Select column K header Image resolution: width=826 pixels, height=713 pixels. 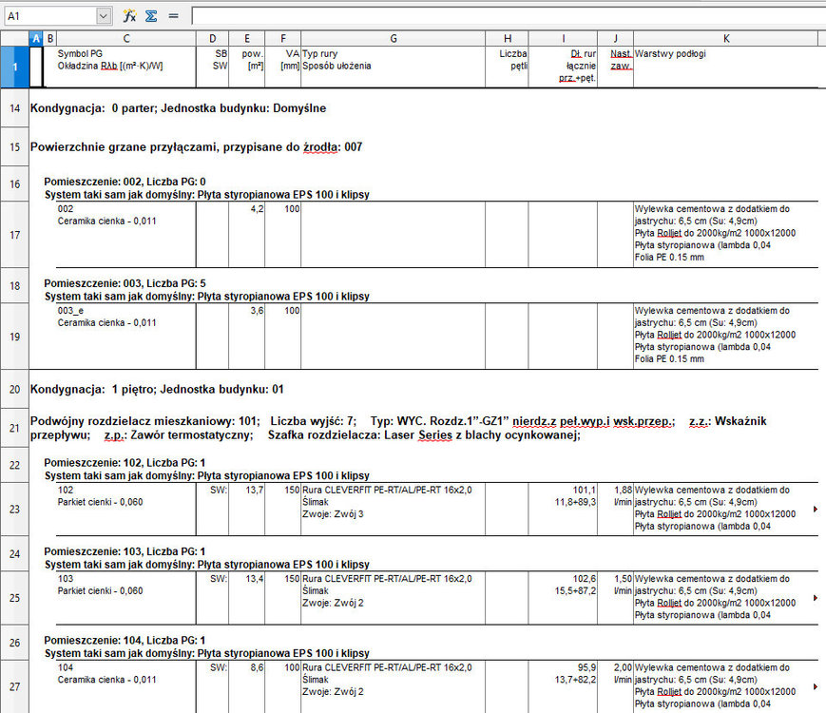click(x=726, y=38)
